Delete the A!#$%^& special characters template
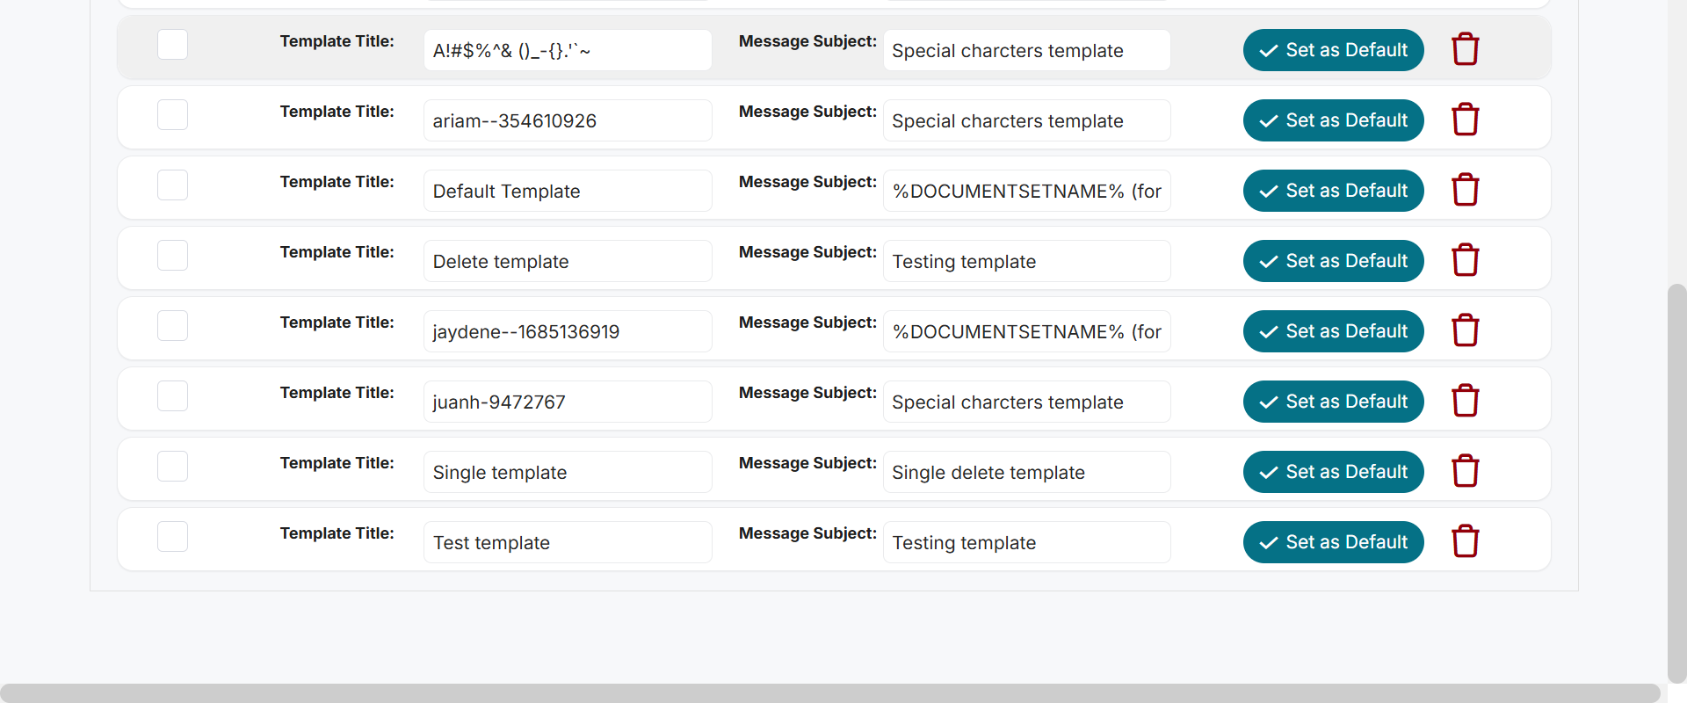Viewport: 1687px width, 703px height. pos(1465,49)
